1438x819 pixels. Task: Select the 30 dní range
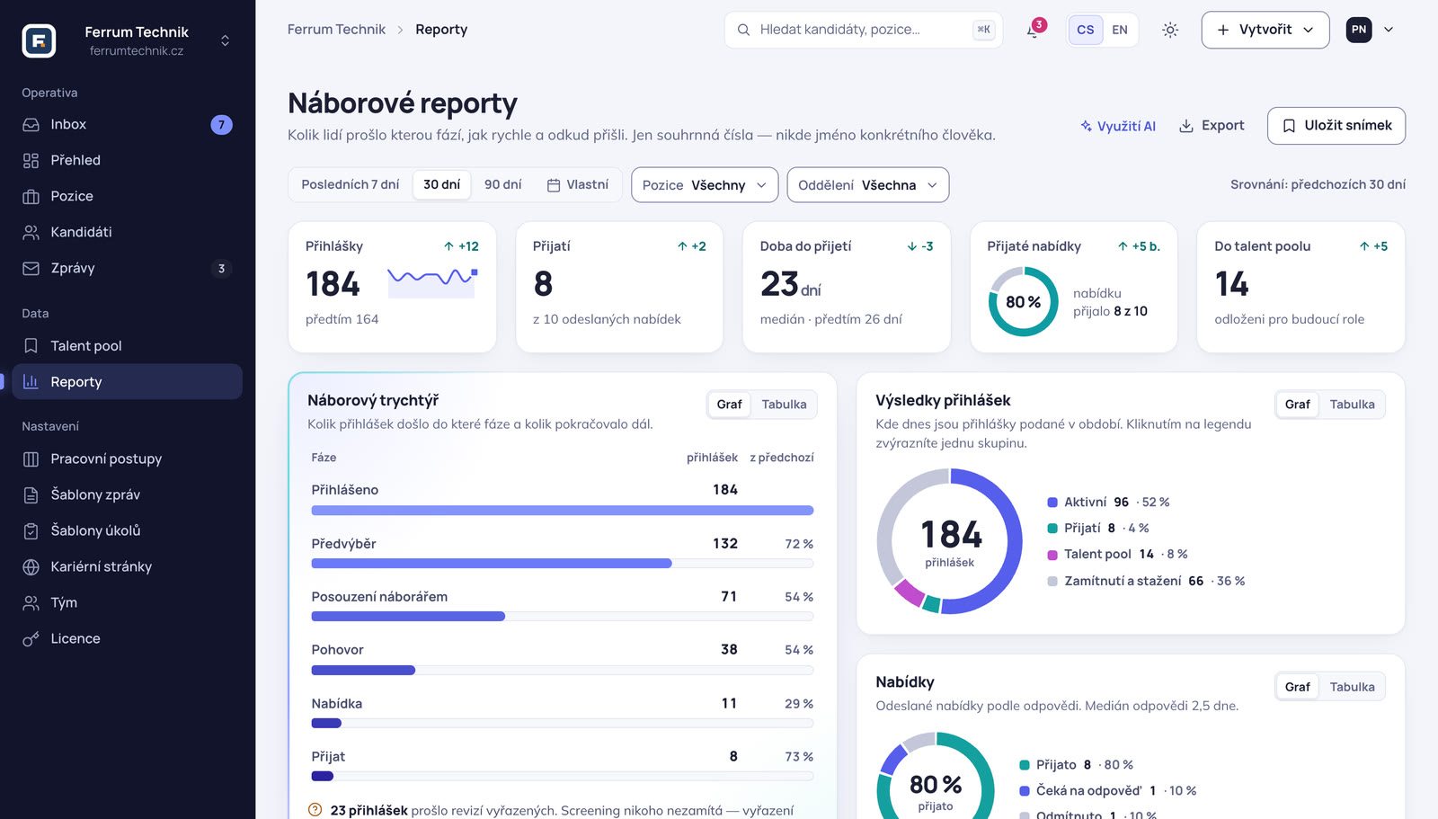442,184
